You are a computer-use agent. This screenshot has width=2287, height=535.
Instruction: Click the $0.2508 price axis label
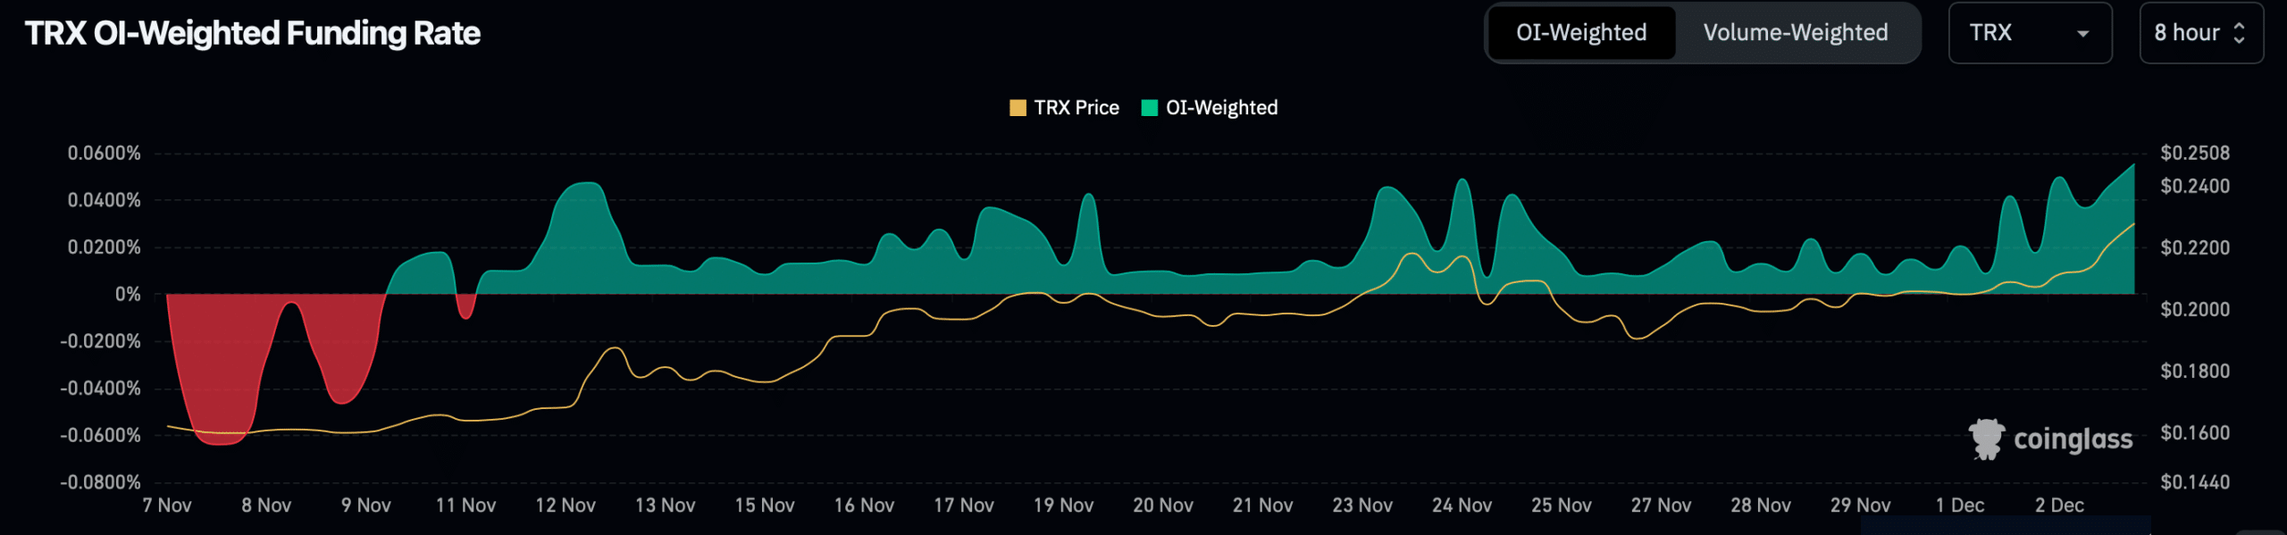[x=2194, y=154]
